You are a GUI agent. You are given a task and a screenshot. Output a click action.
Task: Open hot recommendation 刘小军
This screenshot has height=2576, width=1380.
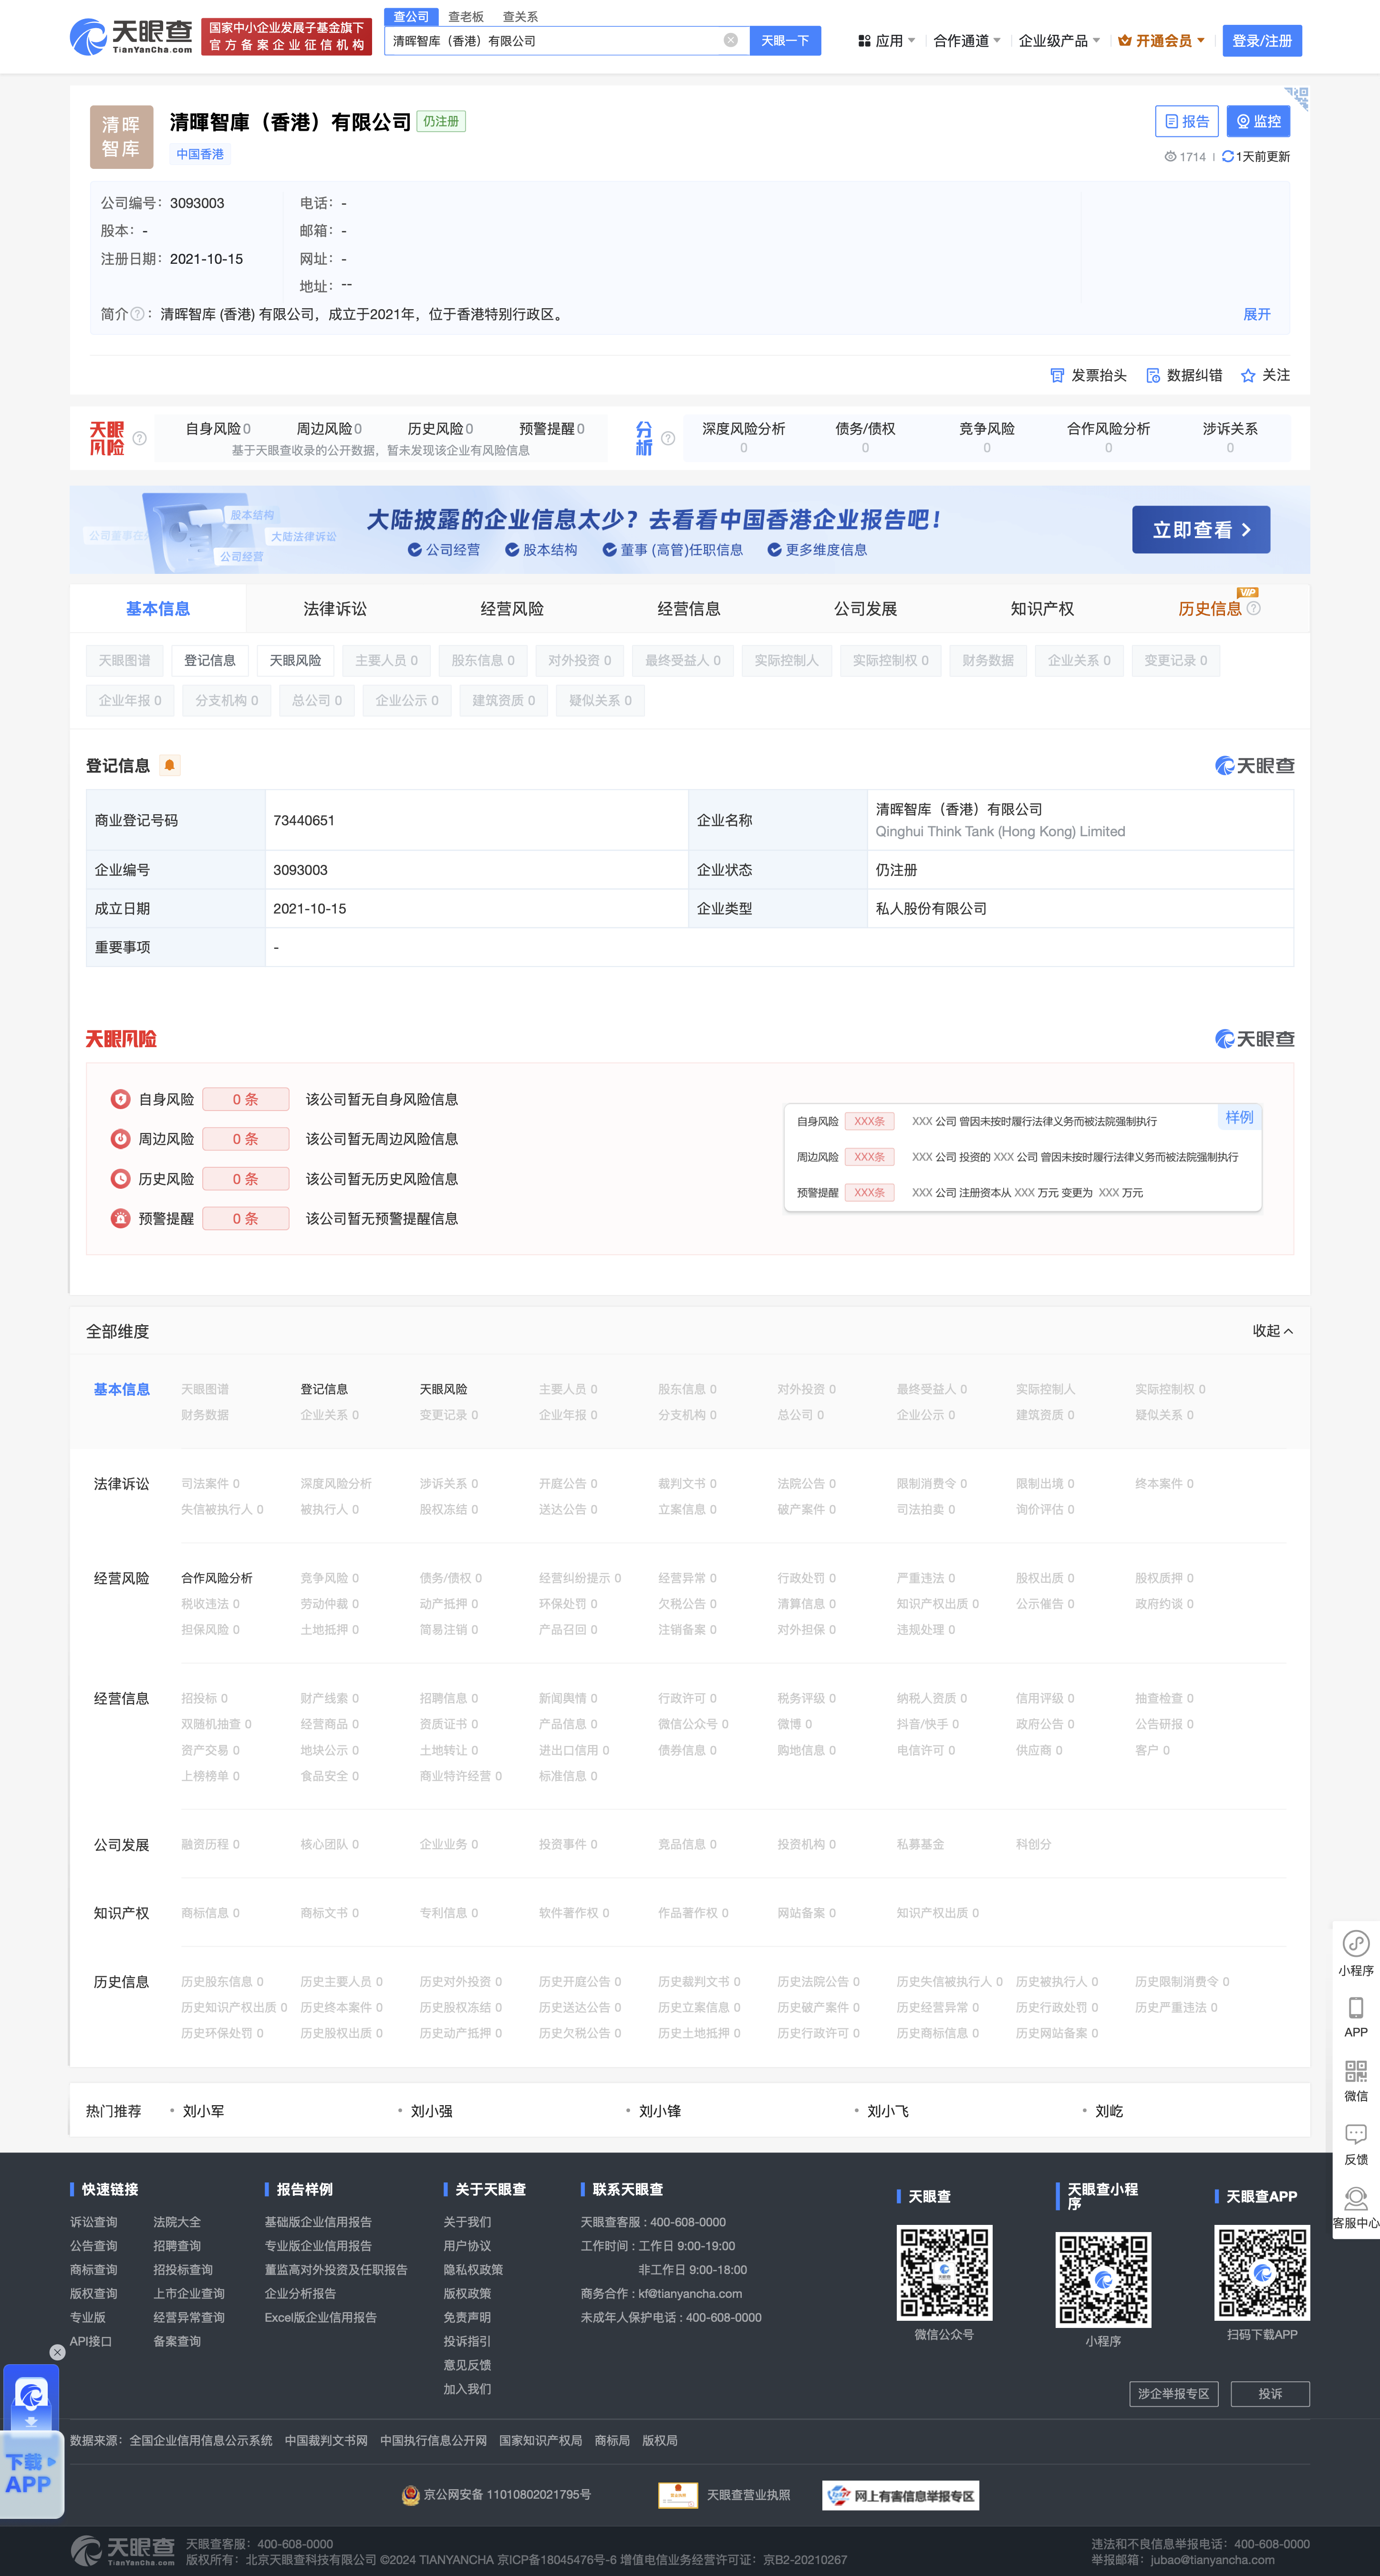(203, 2110)
